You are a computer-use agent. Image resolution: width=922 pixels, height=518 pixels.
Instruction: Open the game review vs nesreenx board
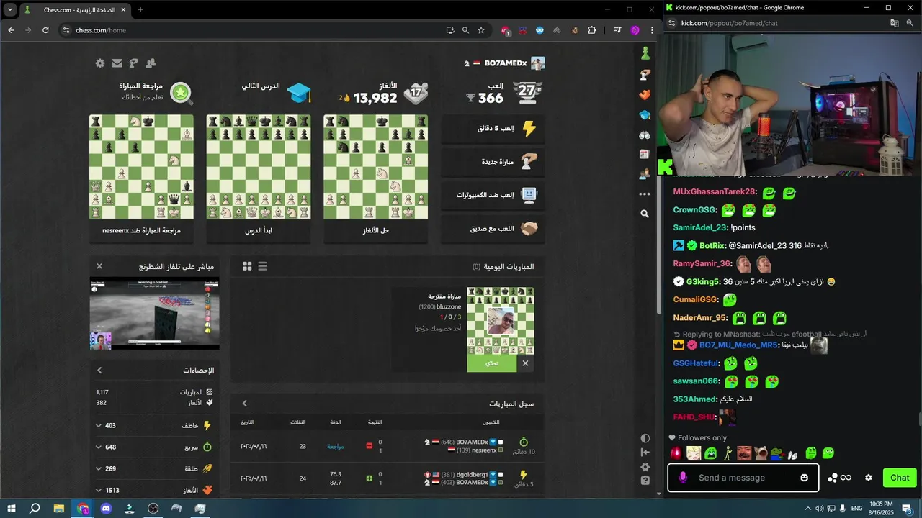point(141,167)
